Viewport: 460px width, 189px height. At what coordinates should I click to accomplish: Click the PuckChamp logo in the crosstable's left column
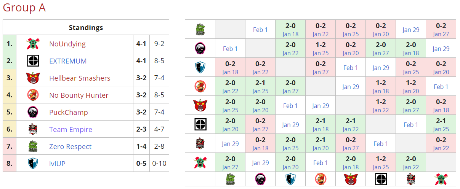200,48
